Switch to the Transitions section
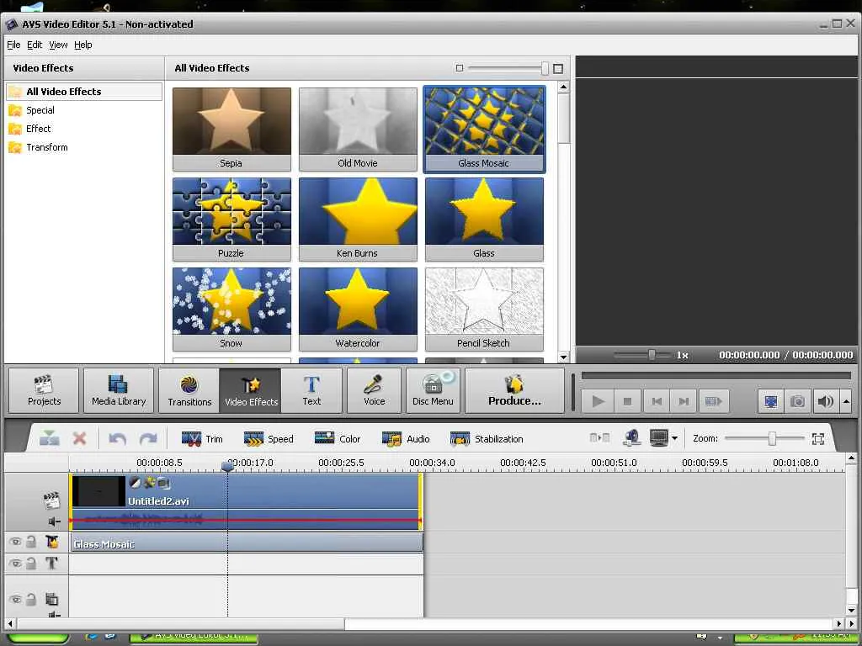 click(x=189, y=390)
